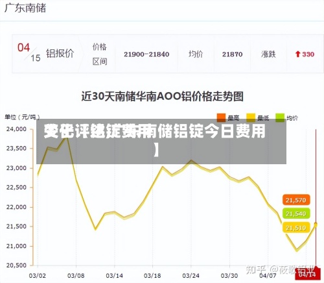Click the chart title 近30天南储华南AOO铝价格走势图
The image size is (324, 283).
tap(163, 97)
